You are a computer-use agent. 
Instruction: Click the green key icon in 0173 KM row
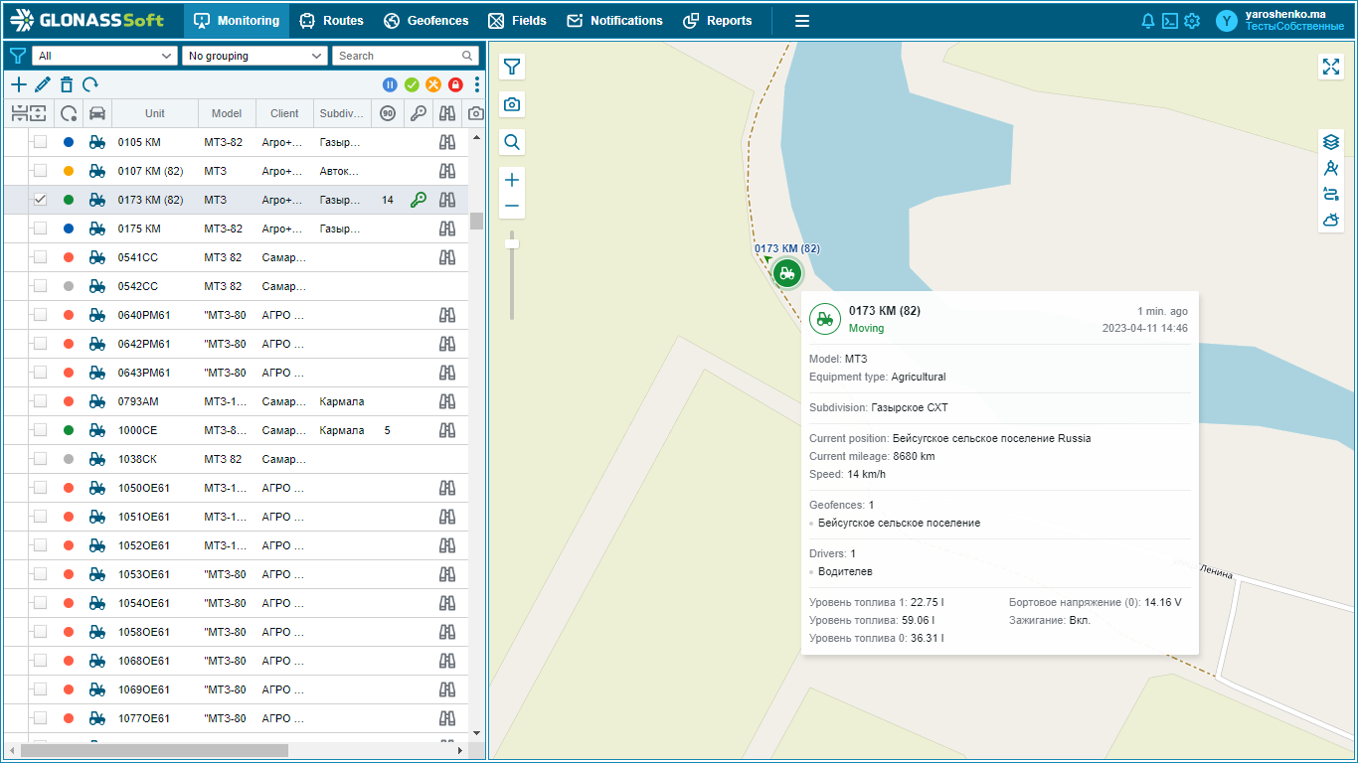pyautogui.click(x=419, y=200)
